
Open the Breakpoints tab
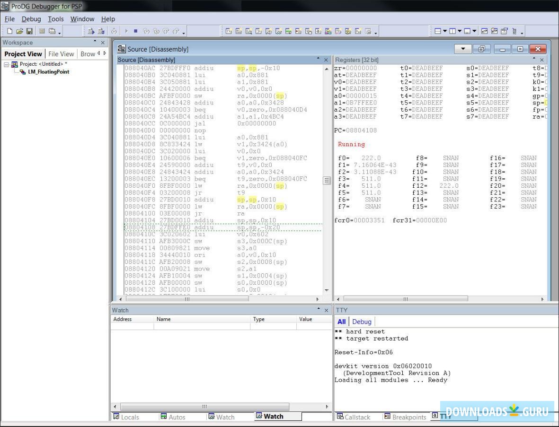[x=405, y=417]
